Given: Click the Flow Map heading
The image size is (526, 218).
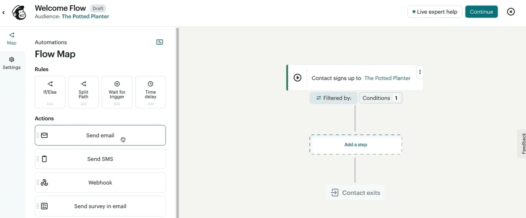Looking at the screenshot, I should coord(55,54).
